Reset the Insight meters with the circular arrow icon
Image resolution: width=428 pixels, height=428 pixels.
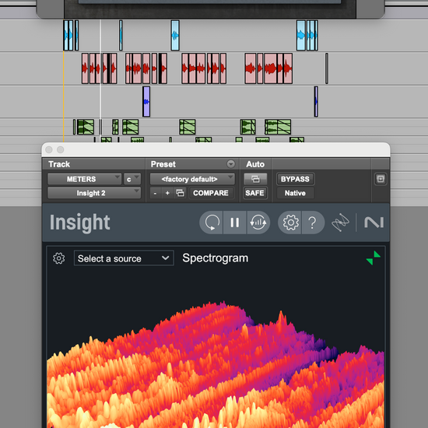pos(212,223)
